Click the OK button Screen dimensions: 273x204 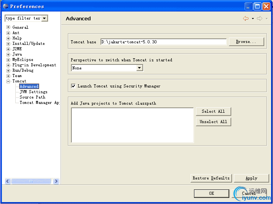[x=212, y=193]
